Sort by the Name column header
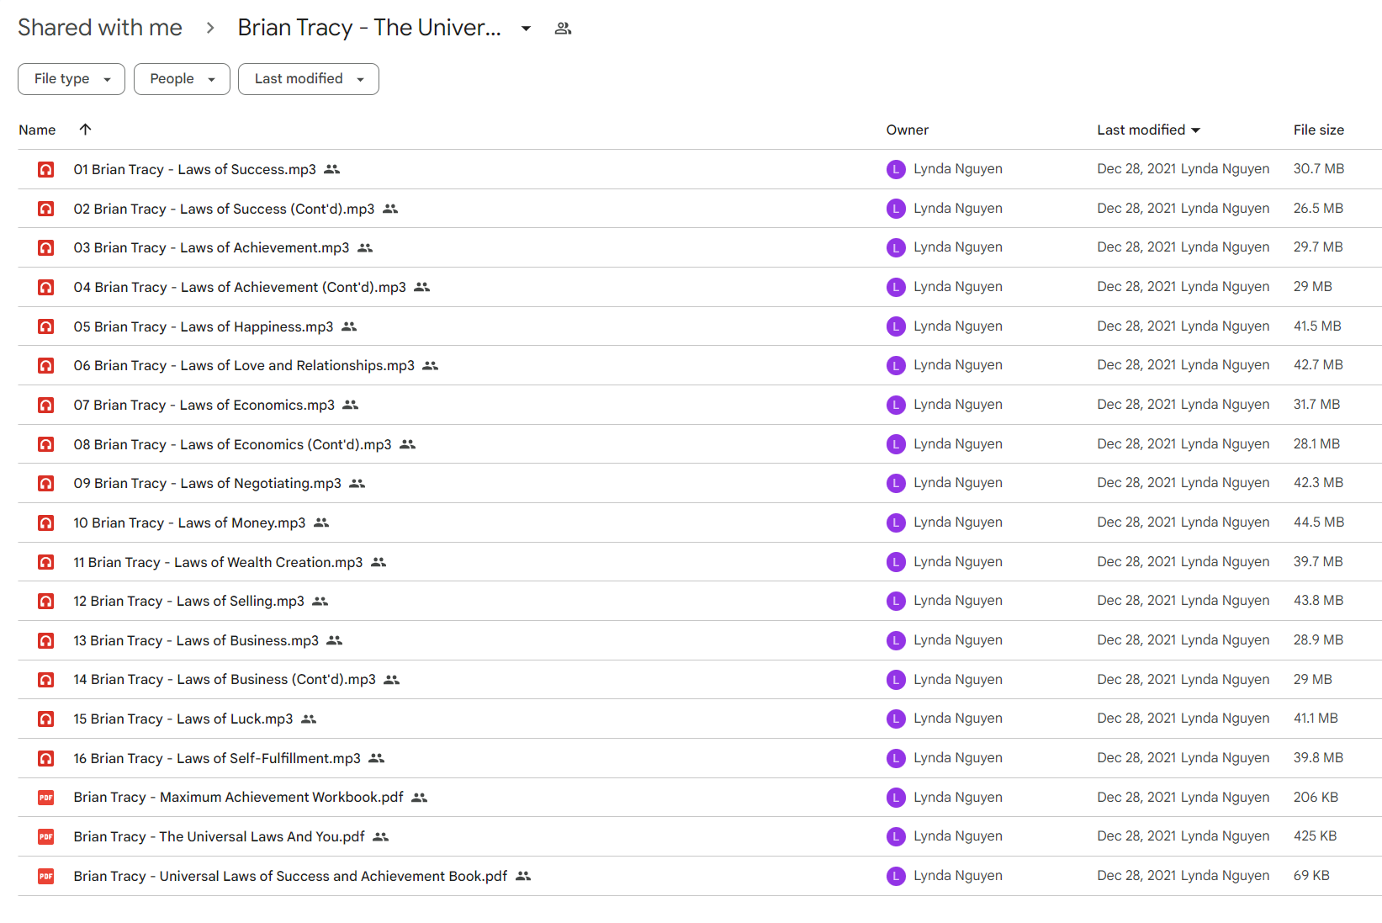Viewport: 1382px width, 923px height. (x=37, y=130)
